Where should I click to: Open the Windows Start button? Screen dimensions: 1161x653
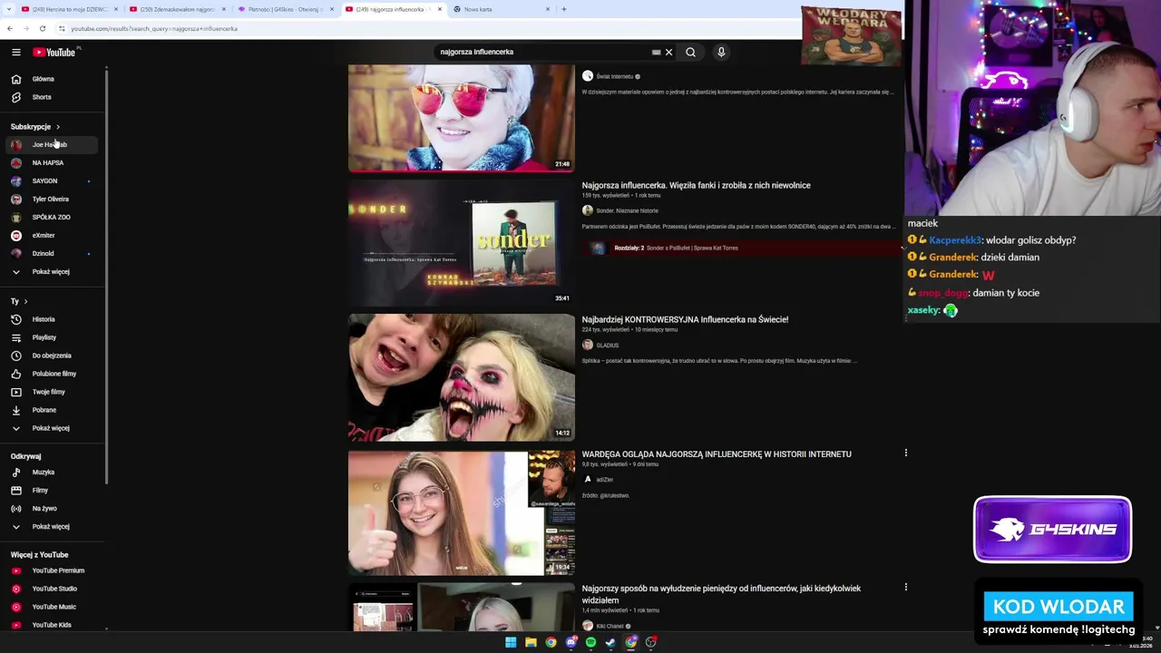(511, 642)
